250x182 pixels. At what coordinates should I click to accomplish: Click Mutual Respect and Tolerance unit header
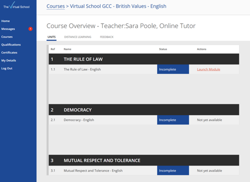[x=144, y=160]
